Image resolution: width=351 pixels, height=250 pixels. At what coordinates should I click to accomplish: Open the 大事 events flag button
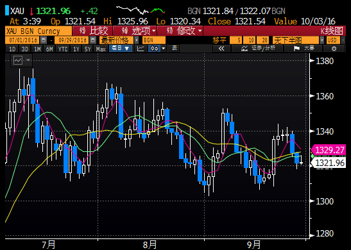pos(304,49)
